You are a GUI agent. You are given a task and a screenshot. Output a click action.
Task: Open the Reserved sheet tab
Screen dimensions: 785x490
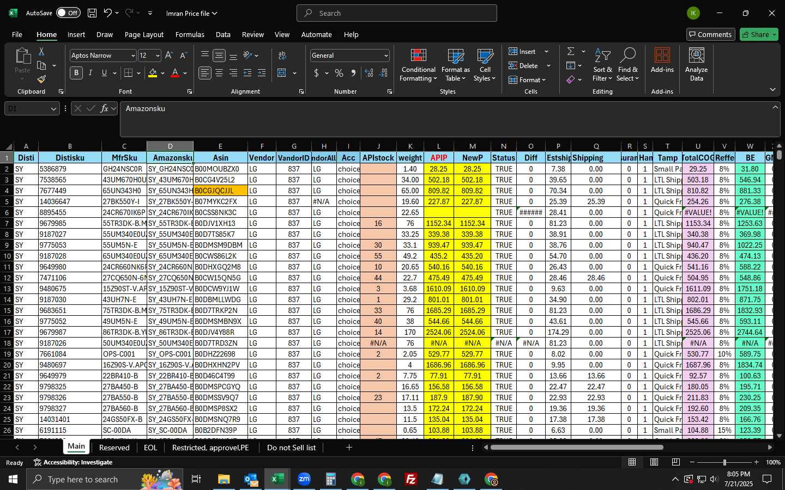(114, 448)
